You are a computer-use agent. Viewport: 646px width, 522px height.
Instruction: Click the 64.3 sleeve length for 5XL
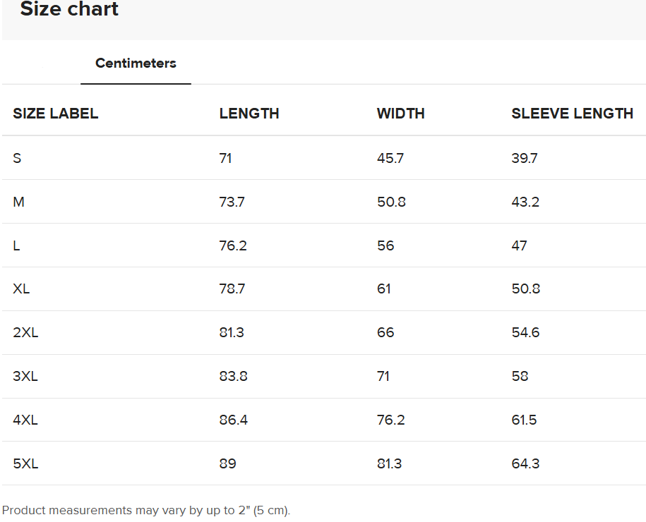point(525,463)
